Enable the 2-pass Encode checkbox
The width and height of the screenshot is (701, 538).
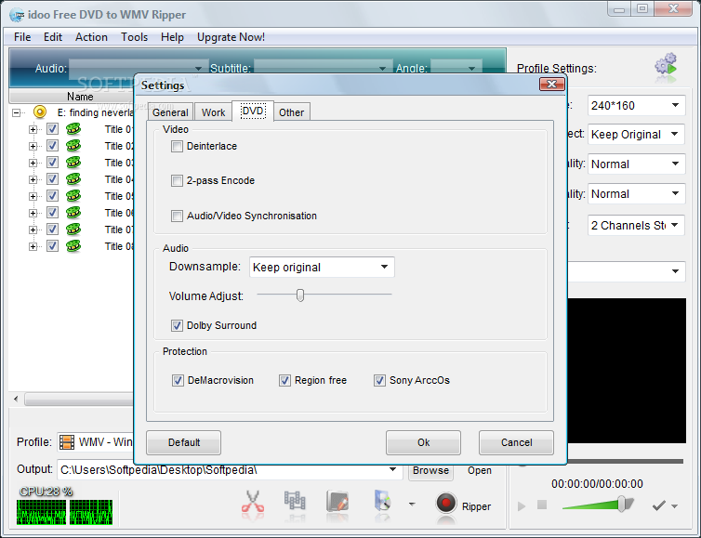click(177, 180)
